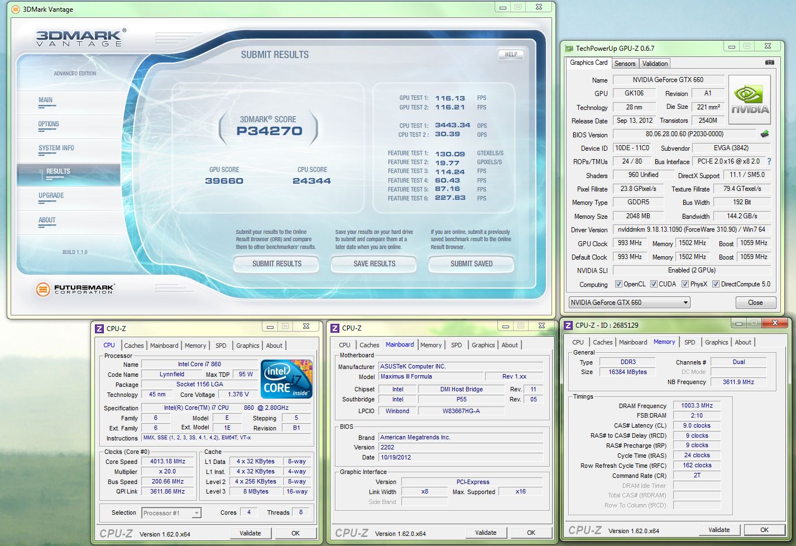Click the HELP button in 3DMark
This screenshot has height=546, width=796.
coord(511,55)
